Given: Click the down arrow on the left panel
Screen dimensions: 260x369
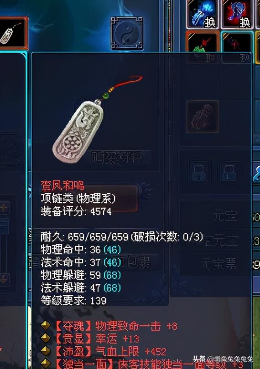Looking at the screenshot, I should 4,279.
